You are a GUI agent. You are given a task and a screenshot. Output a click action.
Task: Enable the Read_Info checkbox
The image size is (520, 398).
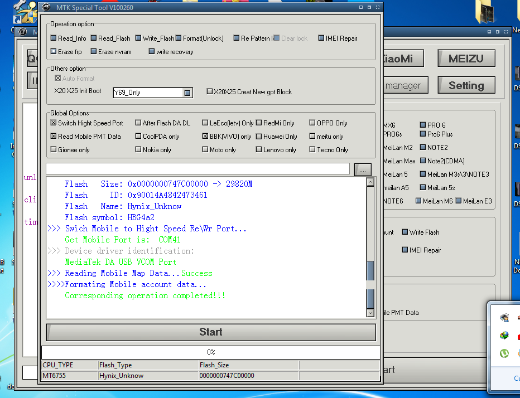click(x=54, y=38)
